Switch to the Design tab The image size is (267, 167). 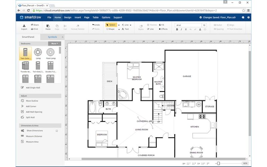[x=68, y=17]
